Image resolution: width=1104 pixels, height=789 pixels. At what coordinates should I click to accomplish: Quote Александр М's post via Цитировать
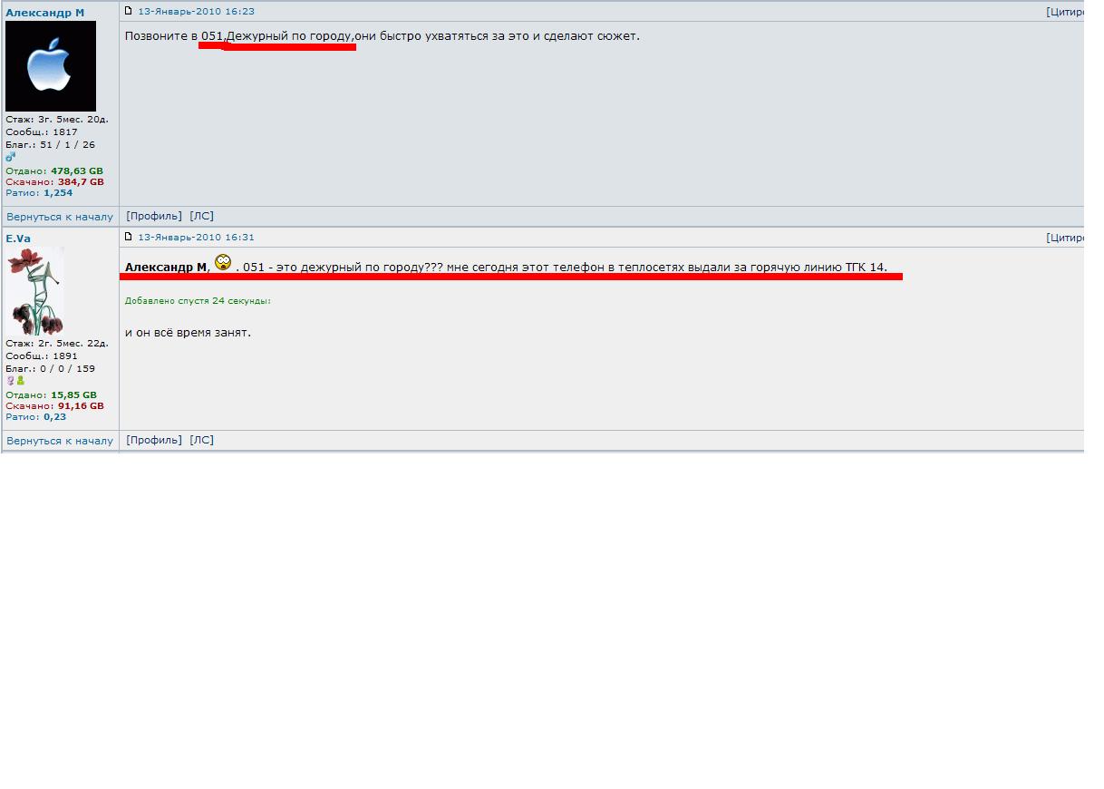(1065, 12)
